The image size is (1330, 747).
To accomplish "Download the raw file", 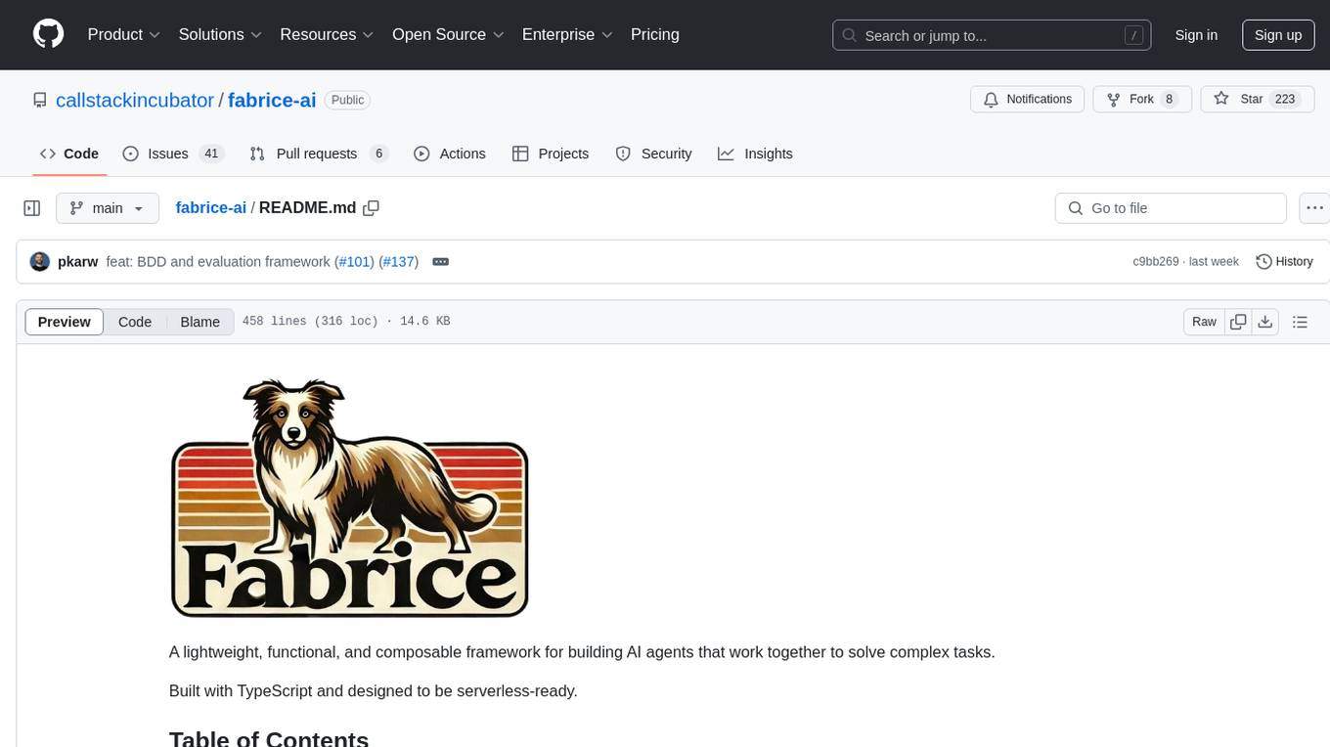I will click(x=1264, y=322).
